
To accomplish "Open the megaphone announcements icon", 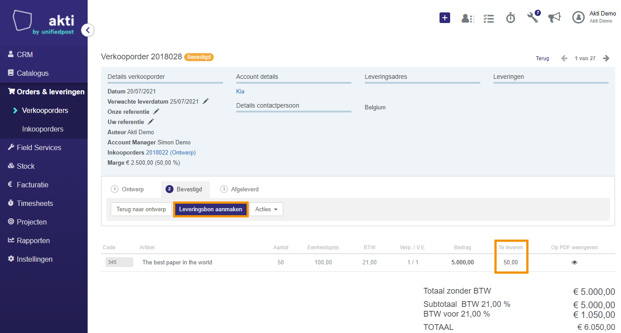I will (x=554, y=17).
